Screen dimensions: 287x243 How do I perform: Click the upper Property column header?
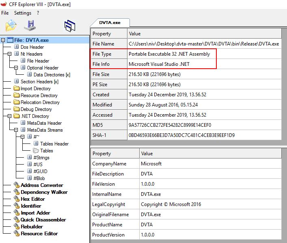(x=109, y=34)
